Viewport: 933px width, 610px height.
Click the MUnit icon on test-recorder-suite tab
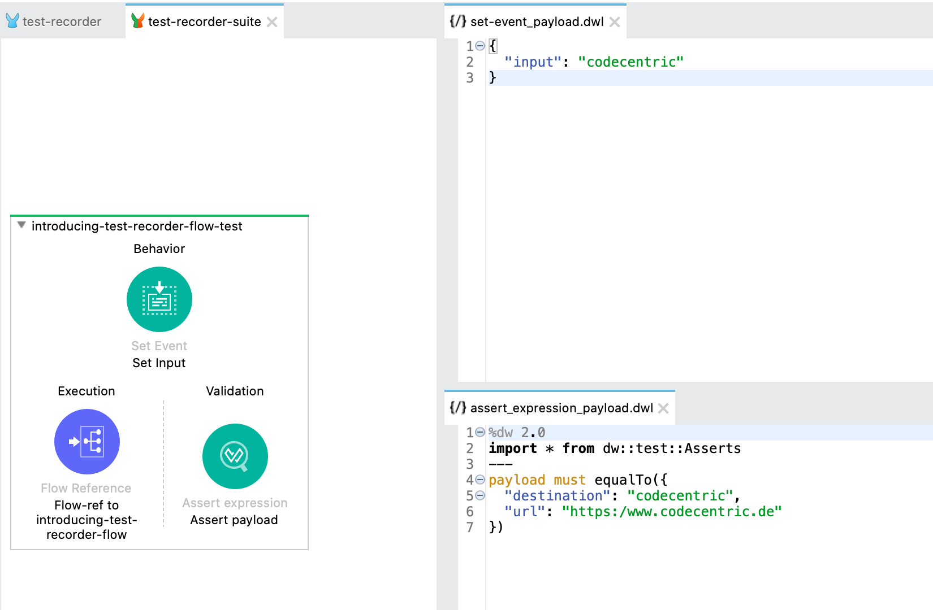click(137, 21)
